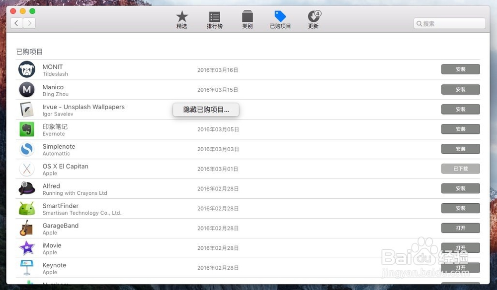Open GarageBand with its 打开 button
Image resolution: width=497 pixels, height=290 pixels.
coord(461,228)
